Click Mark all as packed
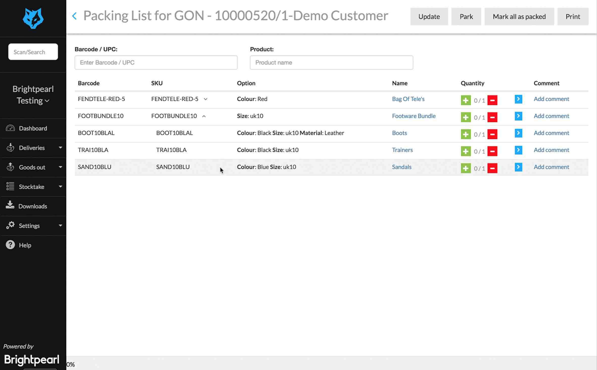597x370 pixels. point(519,16)
